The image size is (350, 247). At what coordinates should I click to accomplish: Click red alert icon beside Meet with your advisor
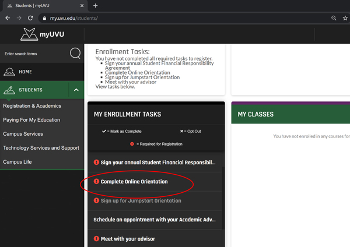point(96,239)
